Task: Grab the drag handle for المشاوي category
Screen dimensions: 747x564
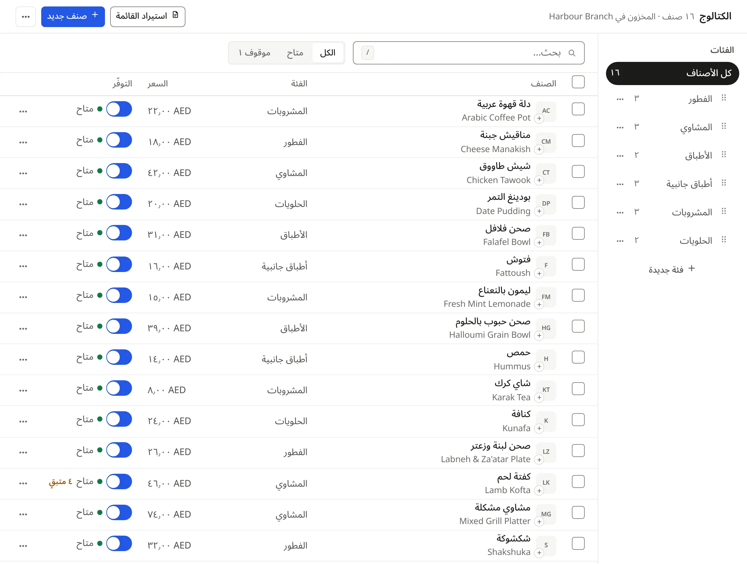Action: pos(724,126)
